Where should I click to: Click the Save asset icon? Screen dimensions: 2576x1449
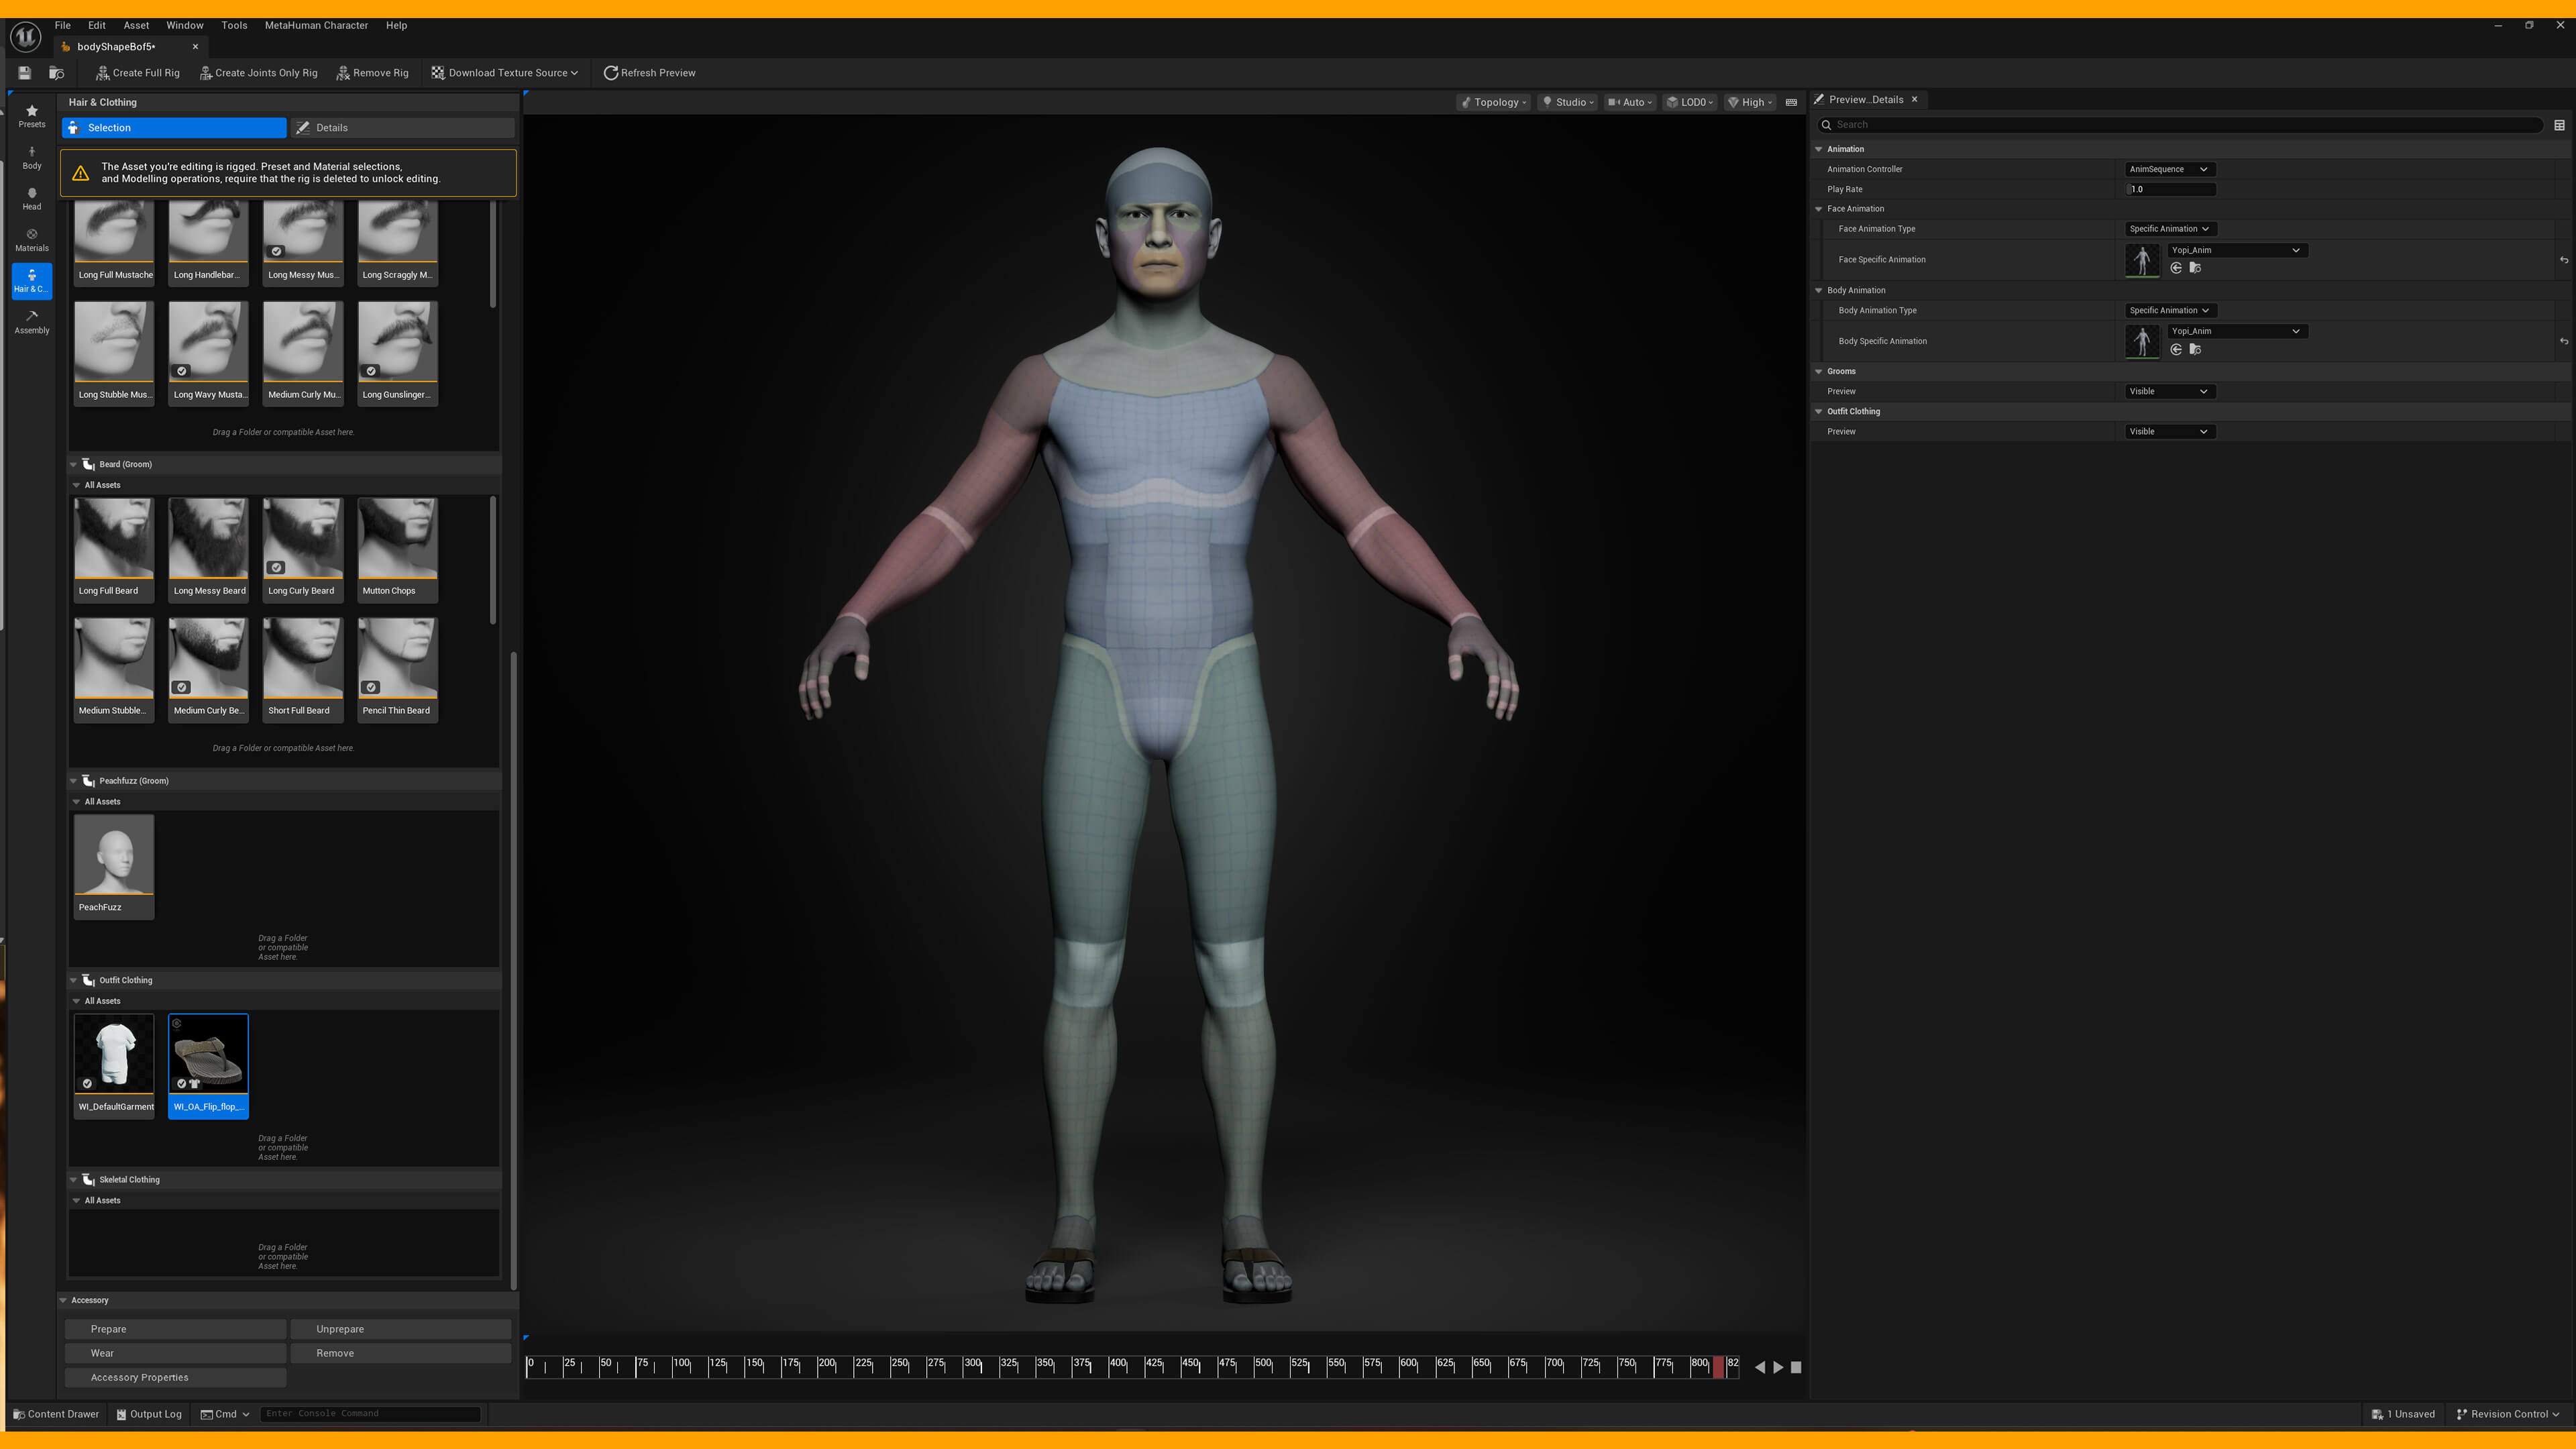point(24,73)
